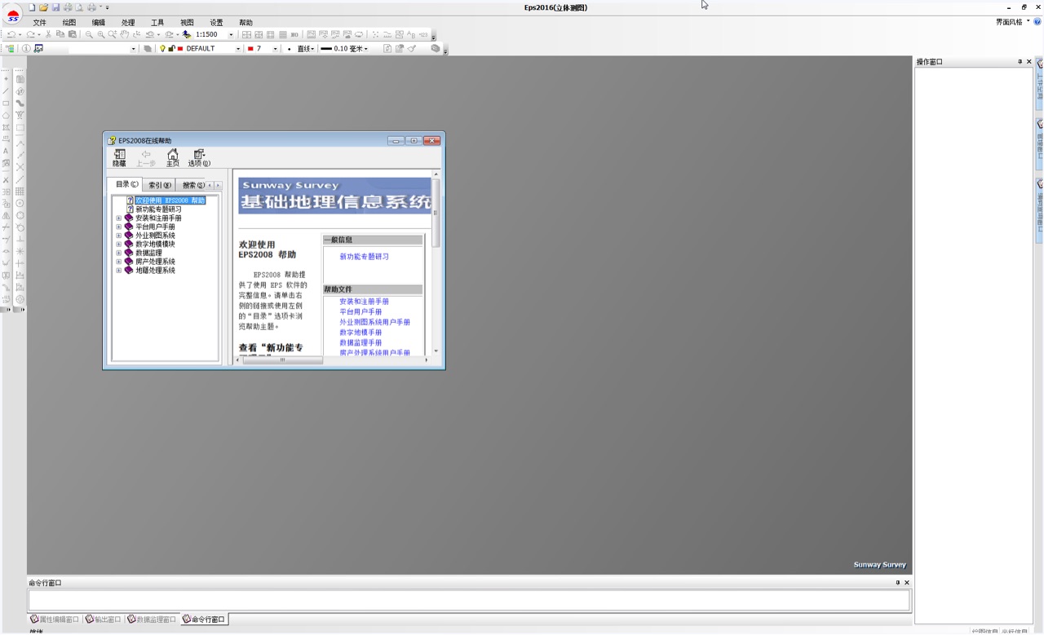
Task: Select the text annotation 'A' tool
Action: coord(6,151)
